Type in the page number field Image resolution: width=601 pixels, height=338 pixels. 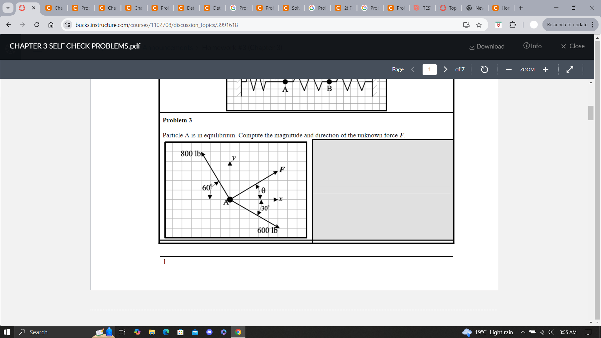click(429, 69)
